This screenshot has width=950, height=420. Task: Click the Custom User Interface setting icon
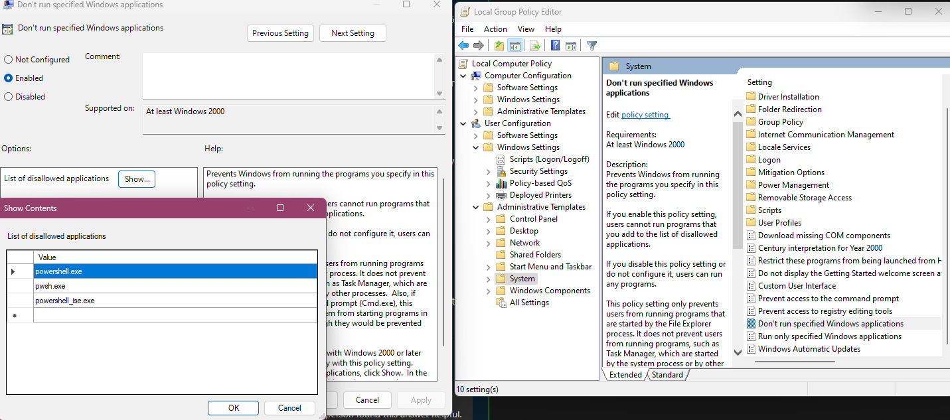coord(751,286)
